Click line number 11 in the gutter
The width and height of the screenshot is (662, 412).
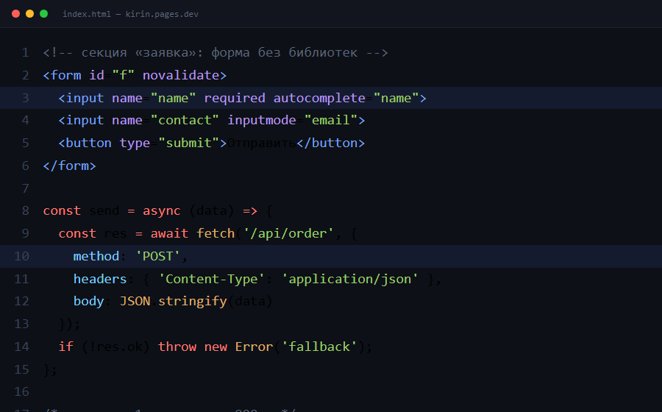21,279
